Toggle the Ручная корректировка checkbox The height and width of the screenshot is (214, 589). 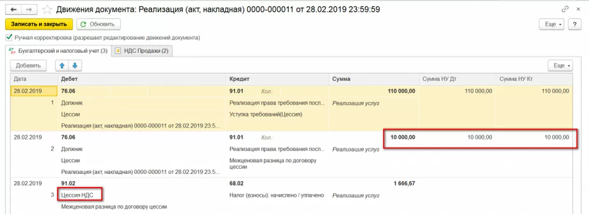point(9,37)
